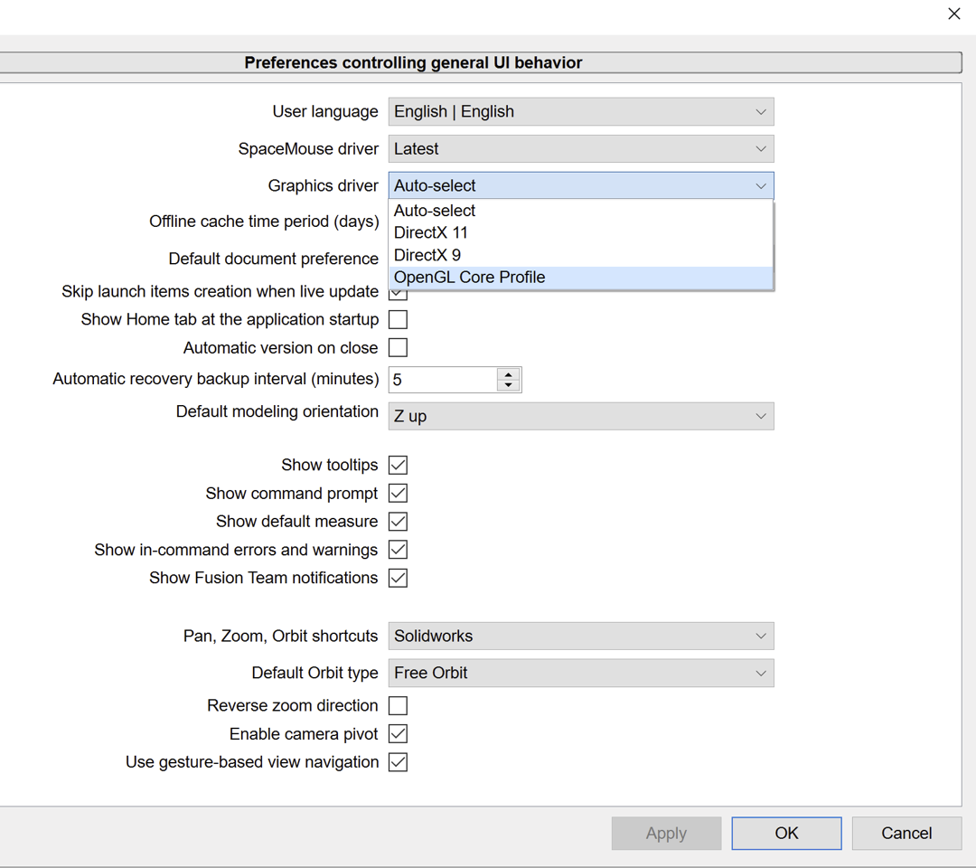This screenshot has width=976, height=868.
Task: Uncheck Use gesture-based view navigation
Action: click(x=398, y=762)
